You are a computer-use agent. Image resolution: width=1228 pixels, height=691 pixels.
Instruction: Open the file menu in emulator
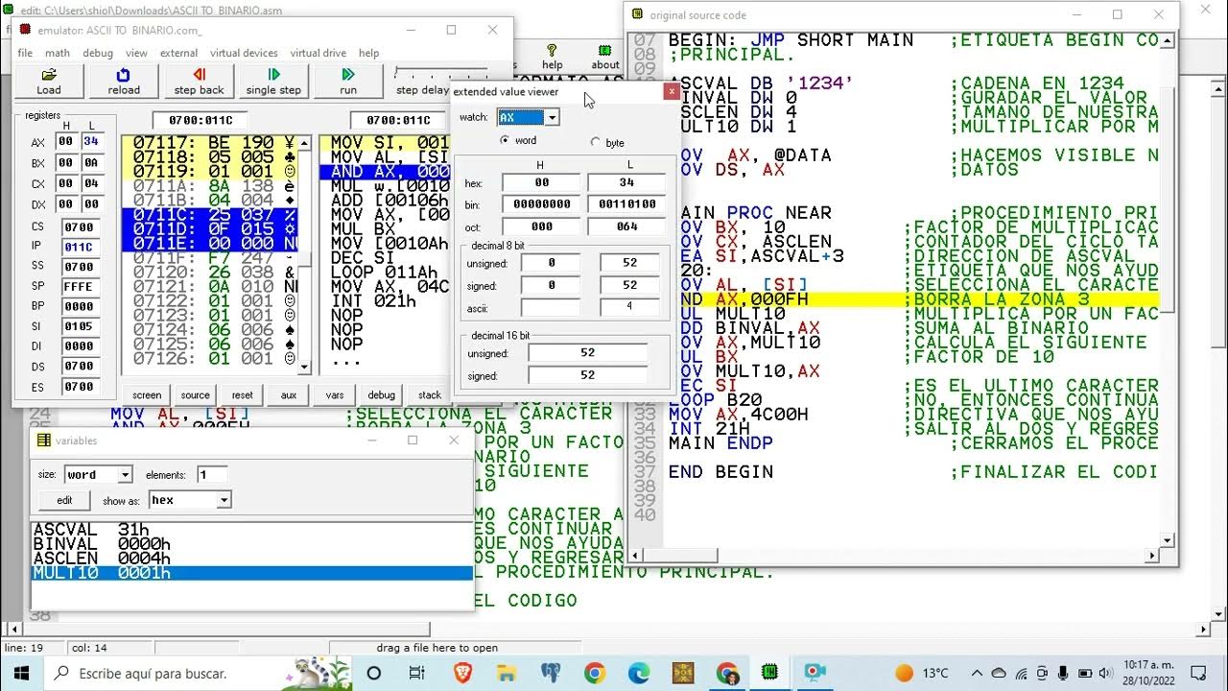(25, 53)
